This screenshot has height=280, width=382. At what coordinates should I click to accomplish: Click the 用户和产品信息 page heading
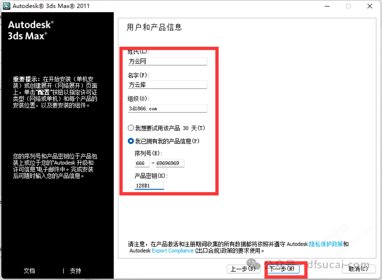[x=154, y=27]
